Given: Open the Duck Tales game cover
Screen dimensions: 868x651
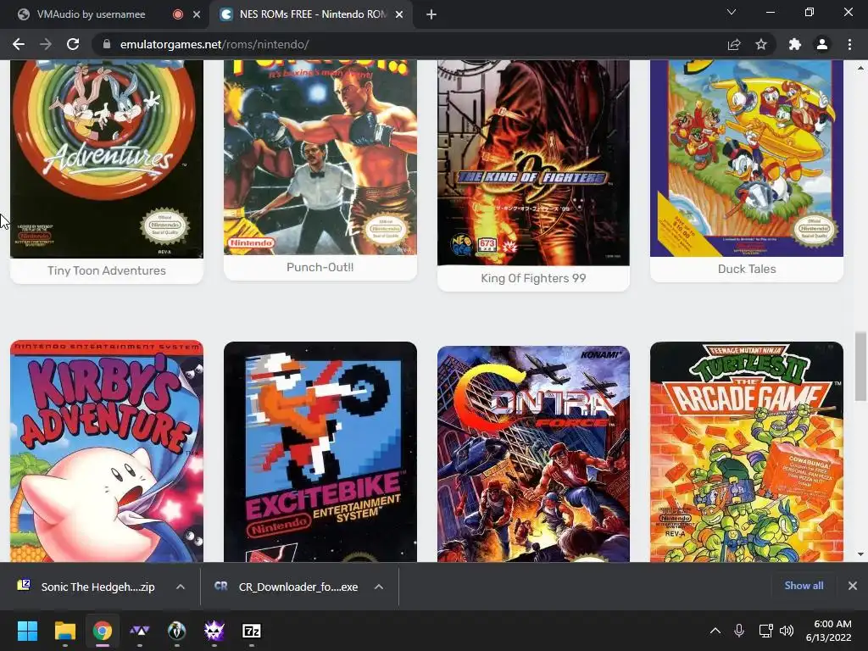Looking at the screenshot, I should (x=747, y=159).
